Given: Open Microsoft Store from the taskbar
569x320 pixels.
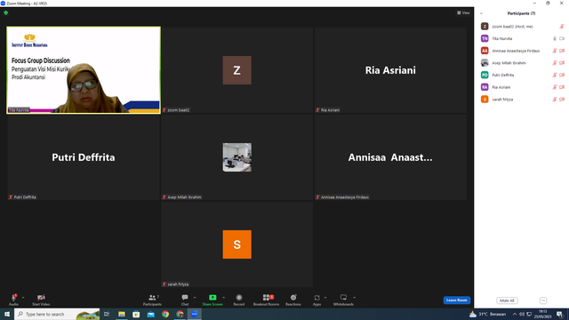Looking at the screenshot, I should (x=136, y=314).
